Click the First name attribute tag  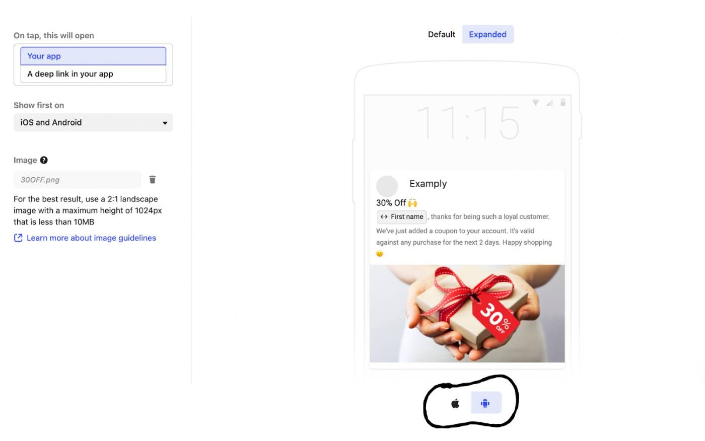tap(402, 217)
